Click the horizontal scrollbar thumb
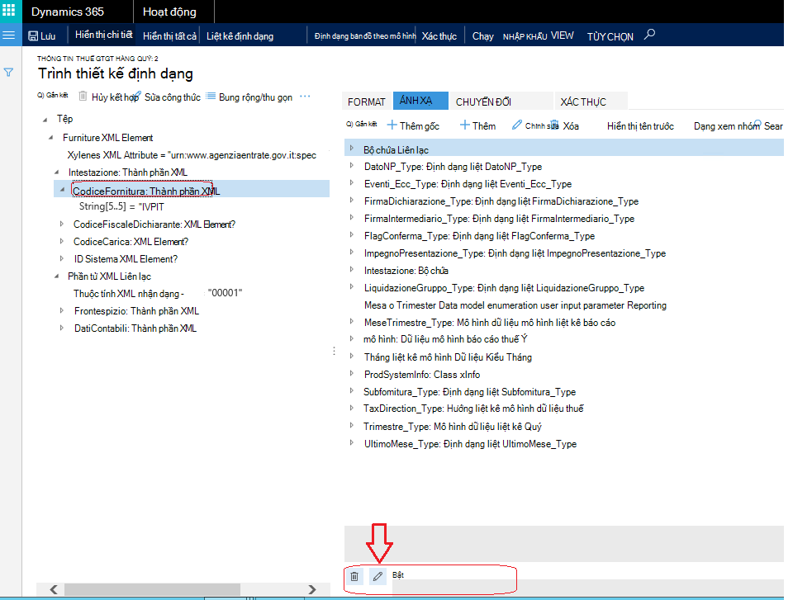 (x=152, y=589)
